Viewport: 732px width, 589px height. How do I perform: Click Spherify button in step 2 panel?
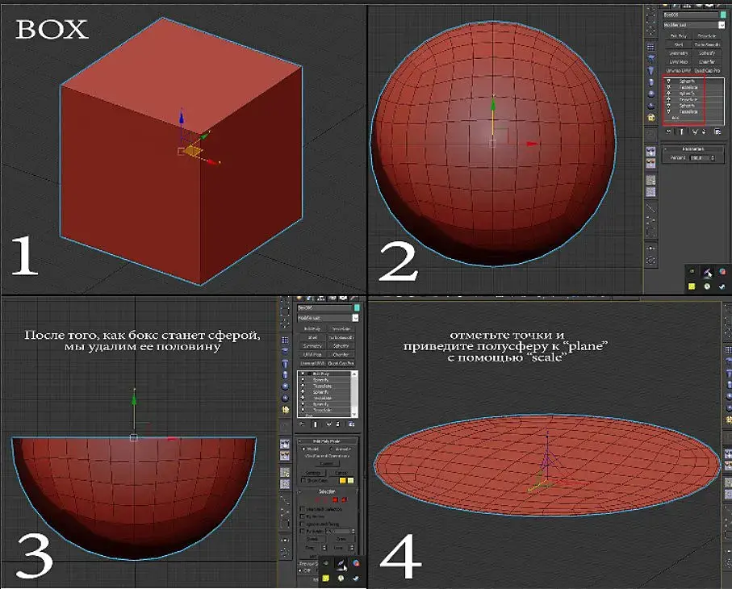707,53
